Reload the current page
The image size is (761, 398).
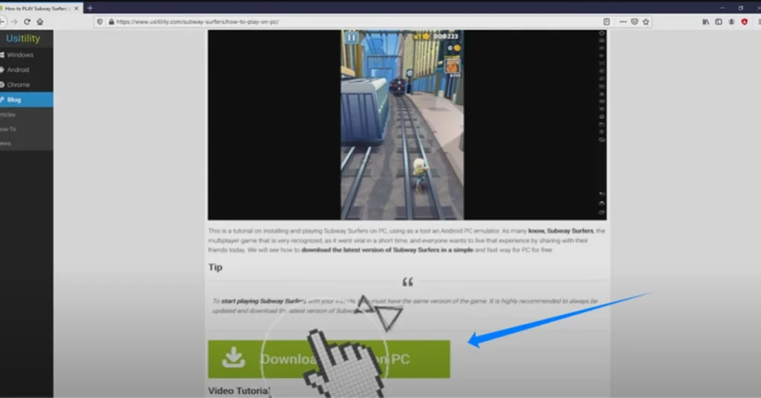coord(27,22)
